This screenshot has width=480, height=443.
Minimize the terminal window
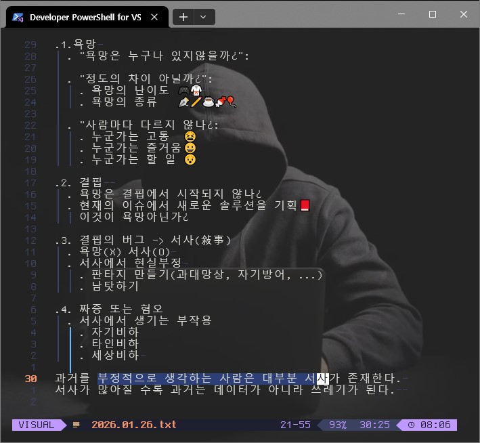401,14
